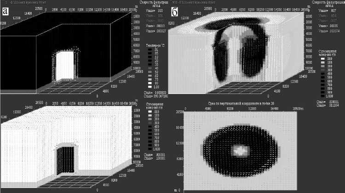Select the white .000 swatch in bottom-left concentration legend

pyautogui.click(x=150, y=112)
